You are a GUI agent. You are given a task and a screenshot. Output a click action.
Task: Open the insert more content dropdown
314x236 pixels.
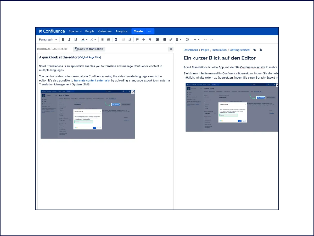[x=197, y=40]
